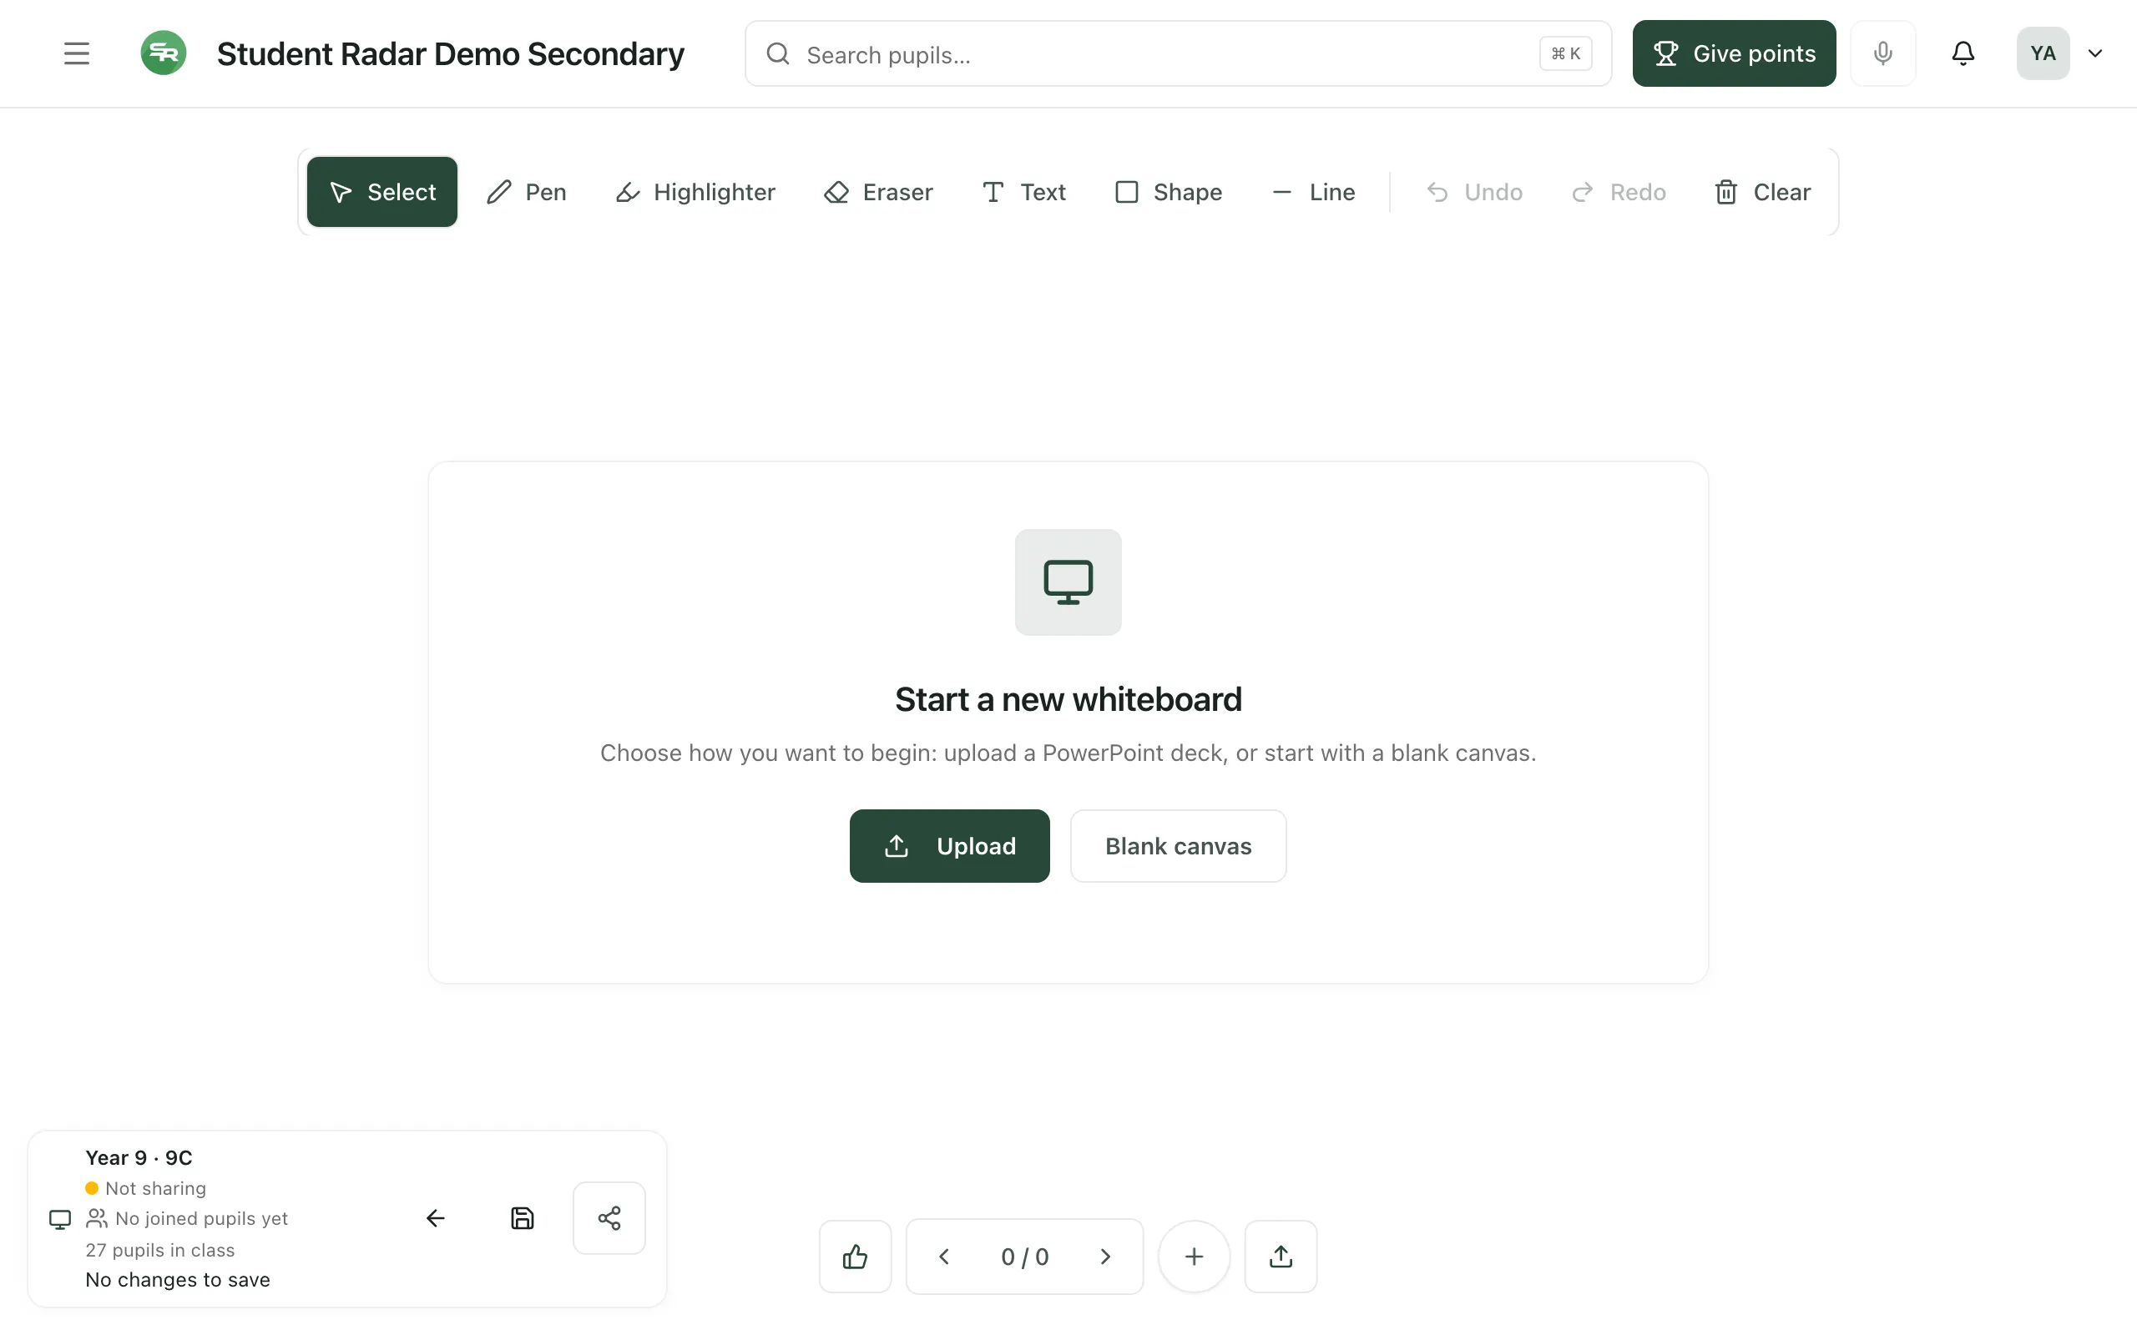Click the Undo button
Viewport: 2137px width, 1335px height.
point(1474,192)
